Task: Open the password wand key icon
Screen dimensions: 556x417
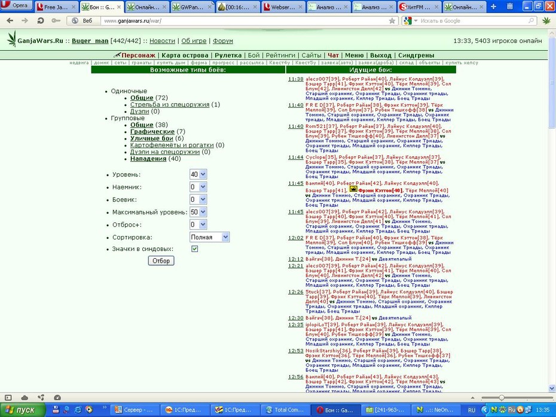Action: point(56,20)
